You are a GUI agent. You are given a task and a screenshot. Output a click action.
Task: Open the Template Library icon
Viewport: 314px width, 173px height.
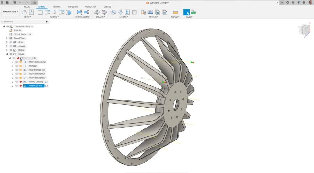click(165, 12)
